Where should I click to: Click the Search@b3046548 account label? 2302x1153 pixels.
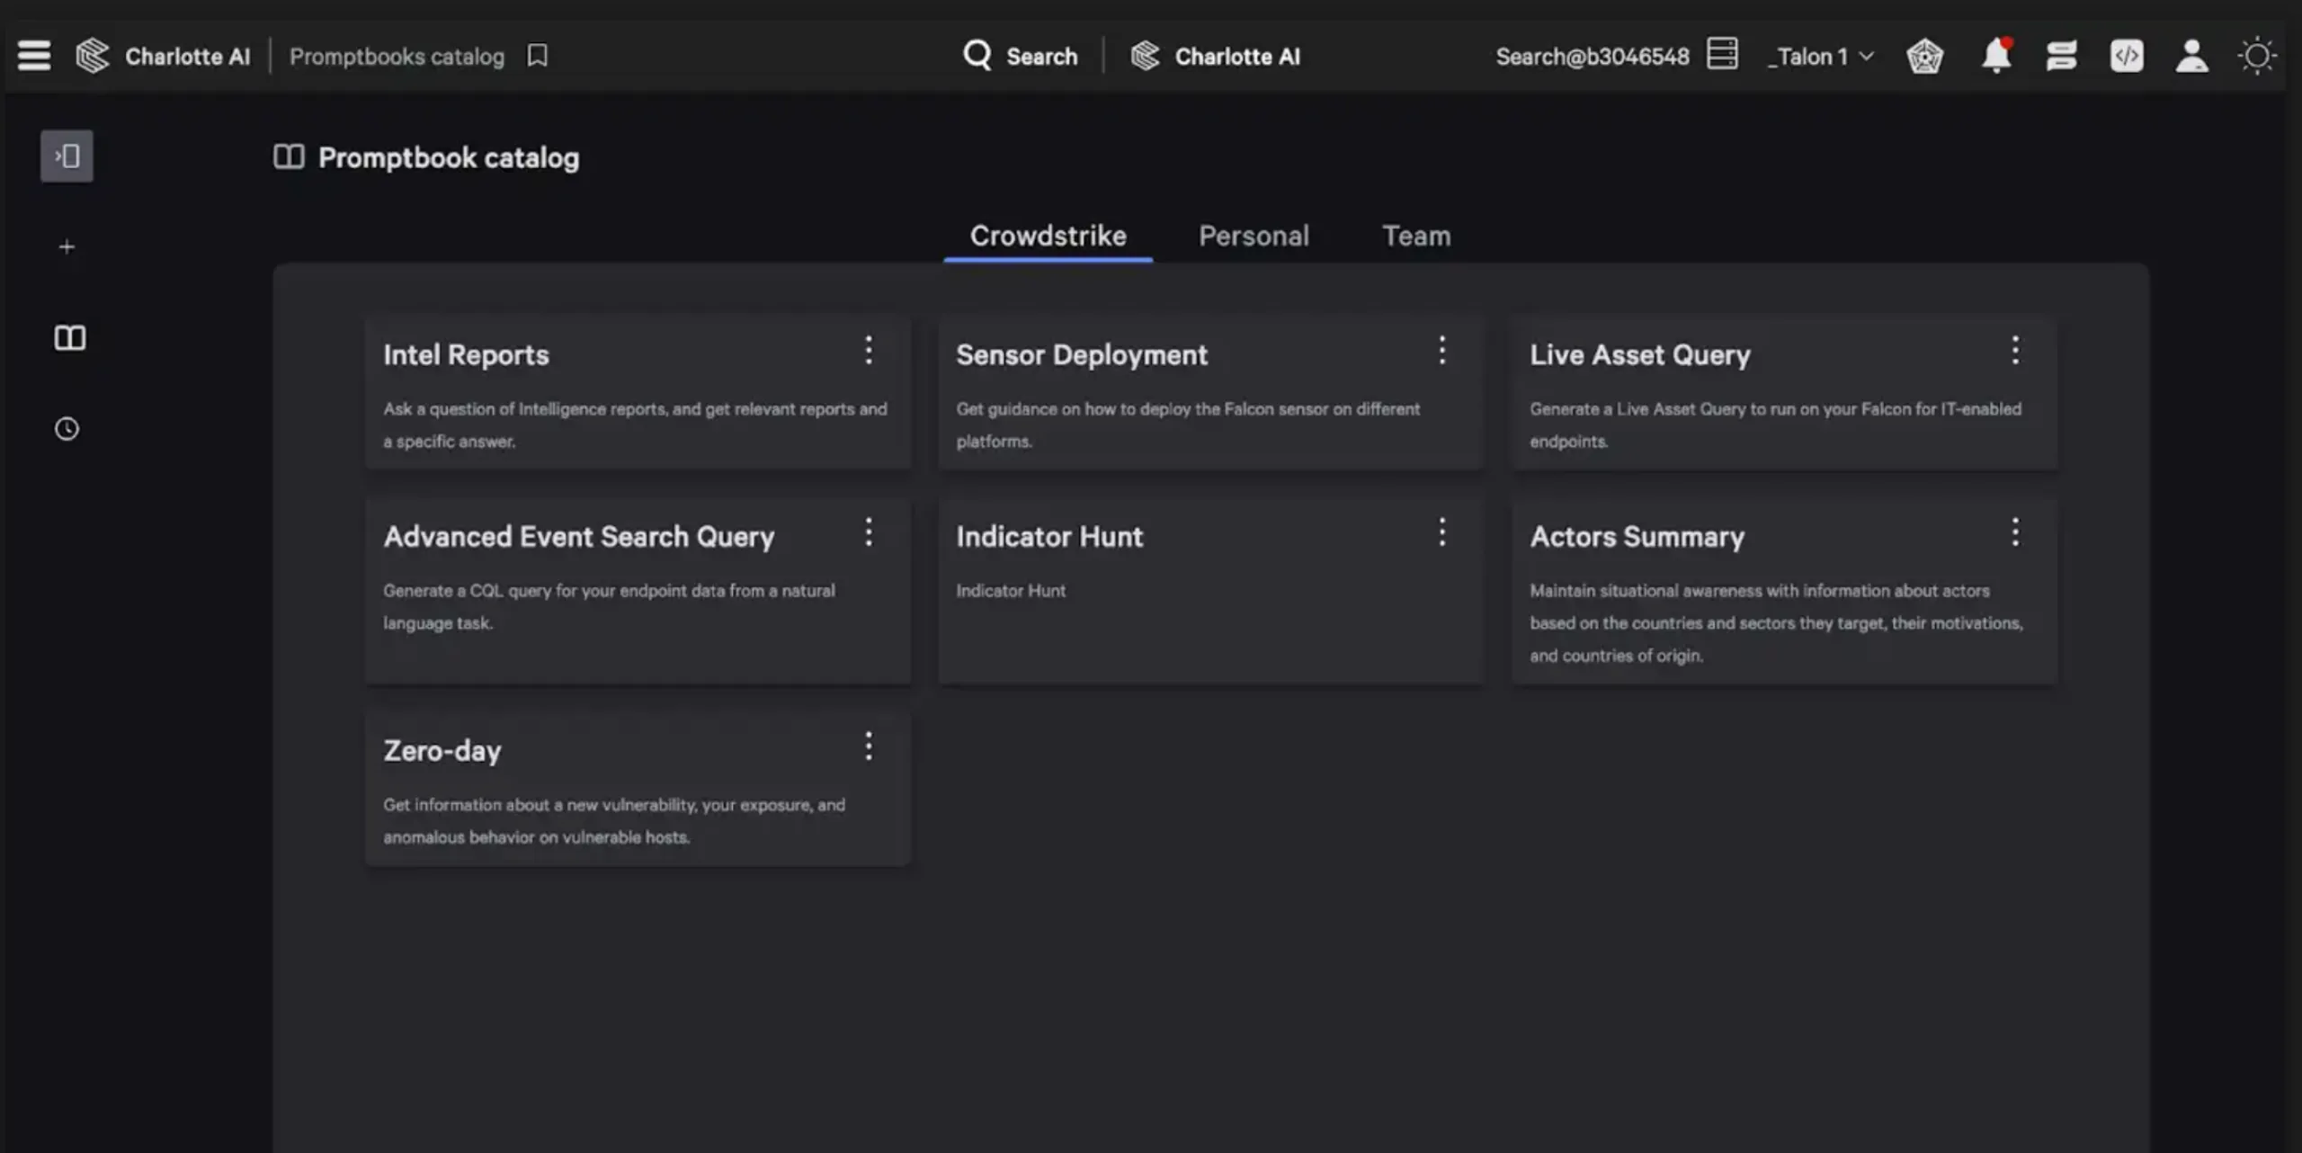[1593, 57]
